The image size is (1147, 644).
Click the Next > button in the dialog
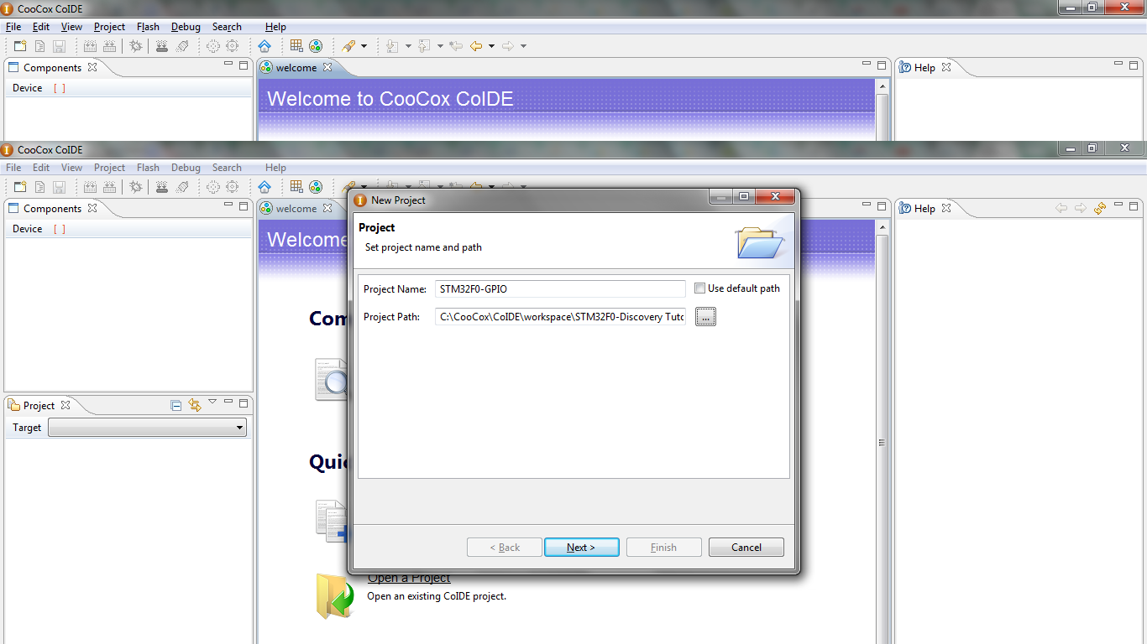[x=581, y=548]
